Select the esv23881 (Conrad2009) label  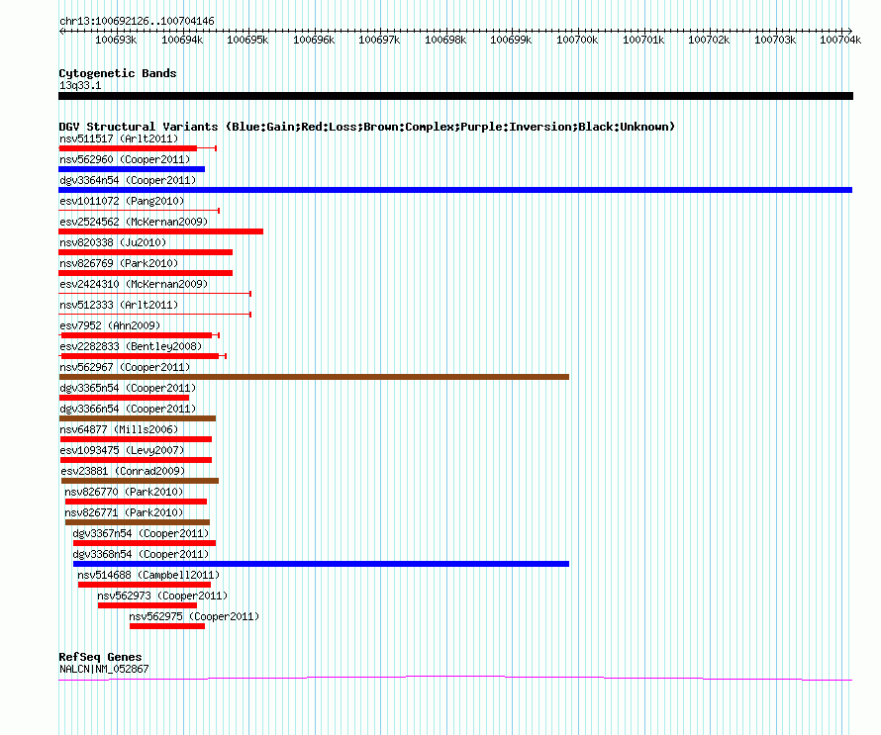point(123,471)
